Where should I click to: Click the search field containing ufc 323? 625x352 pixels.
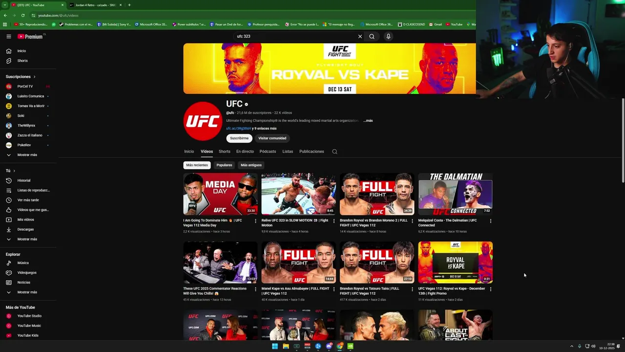pos(295,36)
